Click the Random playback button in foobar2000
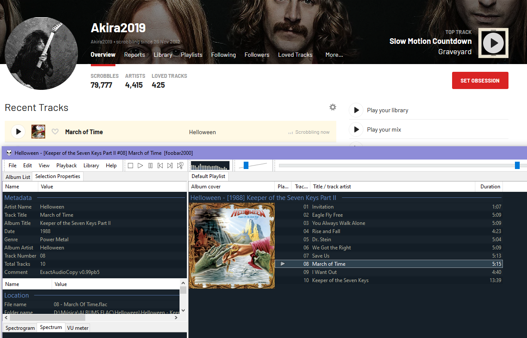 [x=180, y=166]
